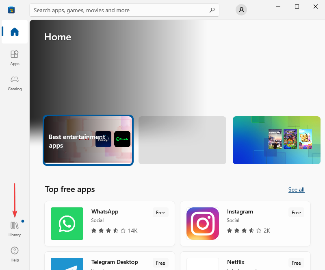Screen dimensions: 325x270
Task: Open WhatsApp app title
Action: (105, 211)
